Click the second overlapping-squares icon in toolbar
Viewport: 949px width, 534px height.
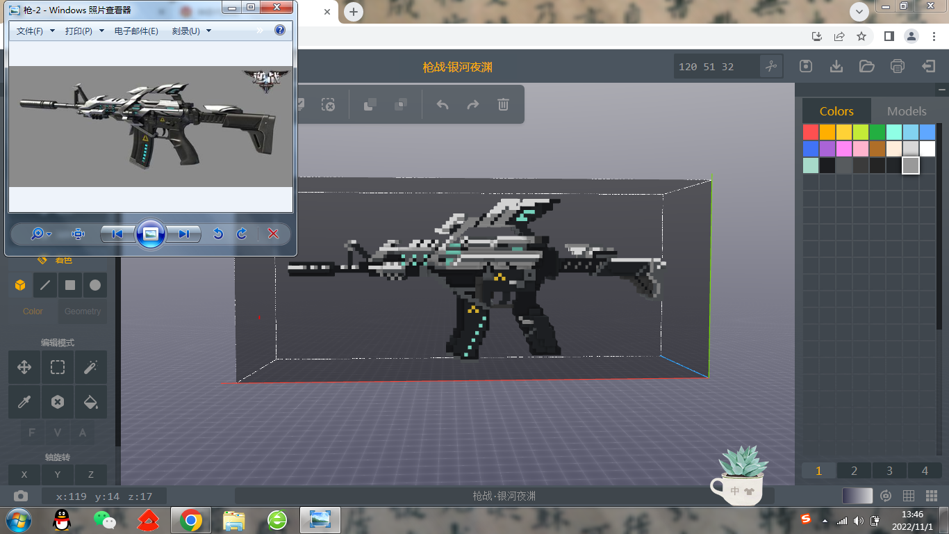[x=401, y=104]
